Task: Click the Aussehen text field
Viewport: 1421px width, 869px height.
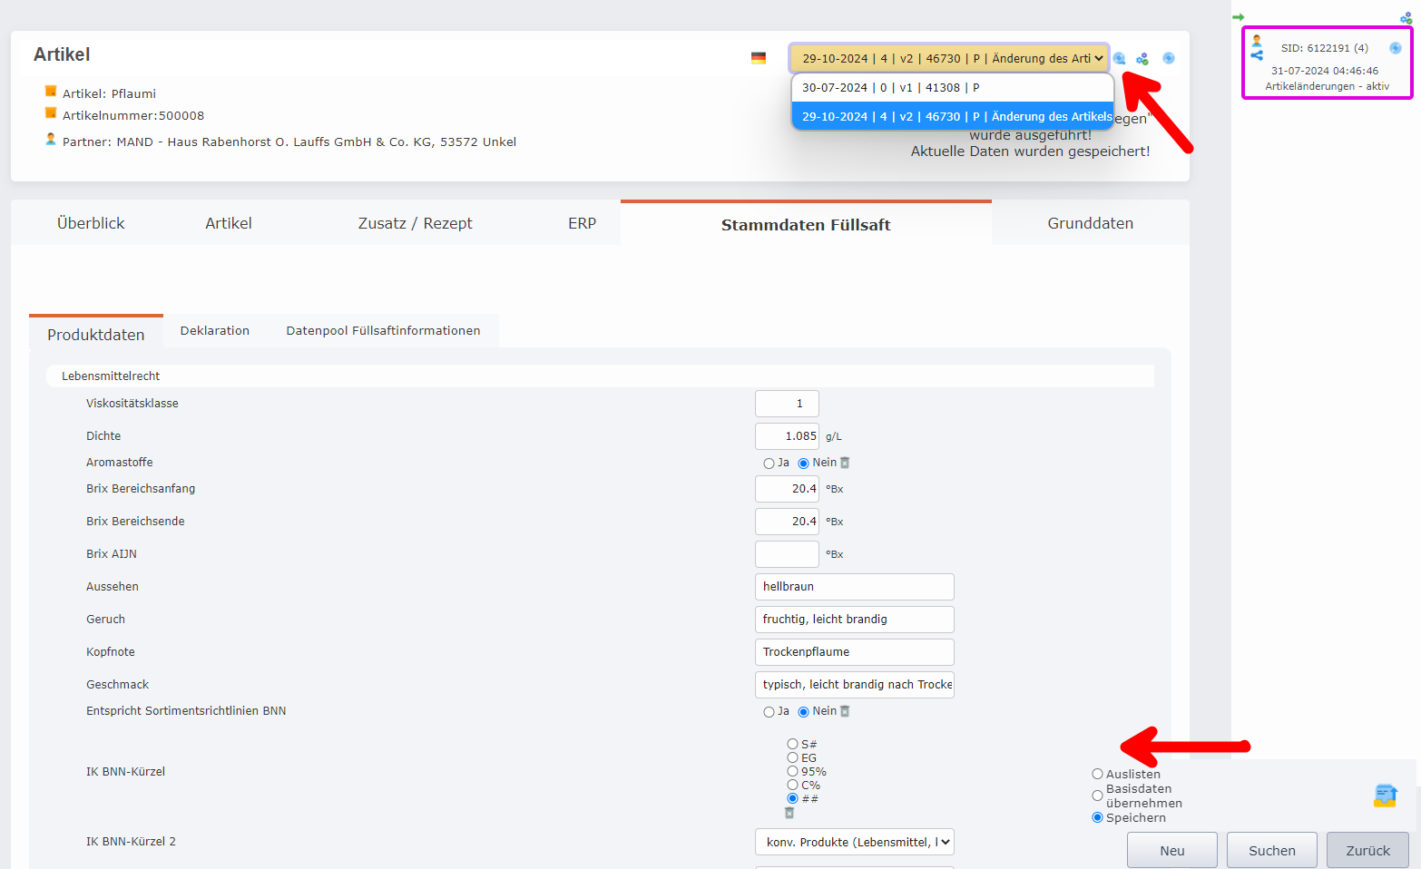Action: click(854, 587)
